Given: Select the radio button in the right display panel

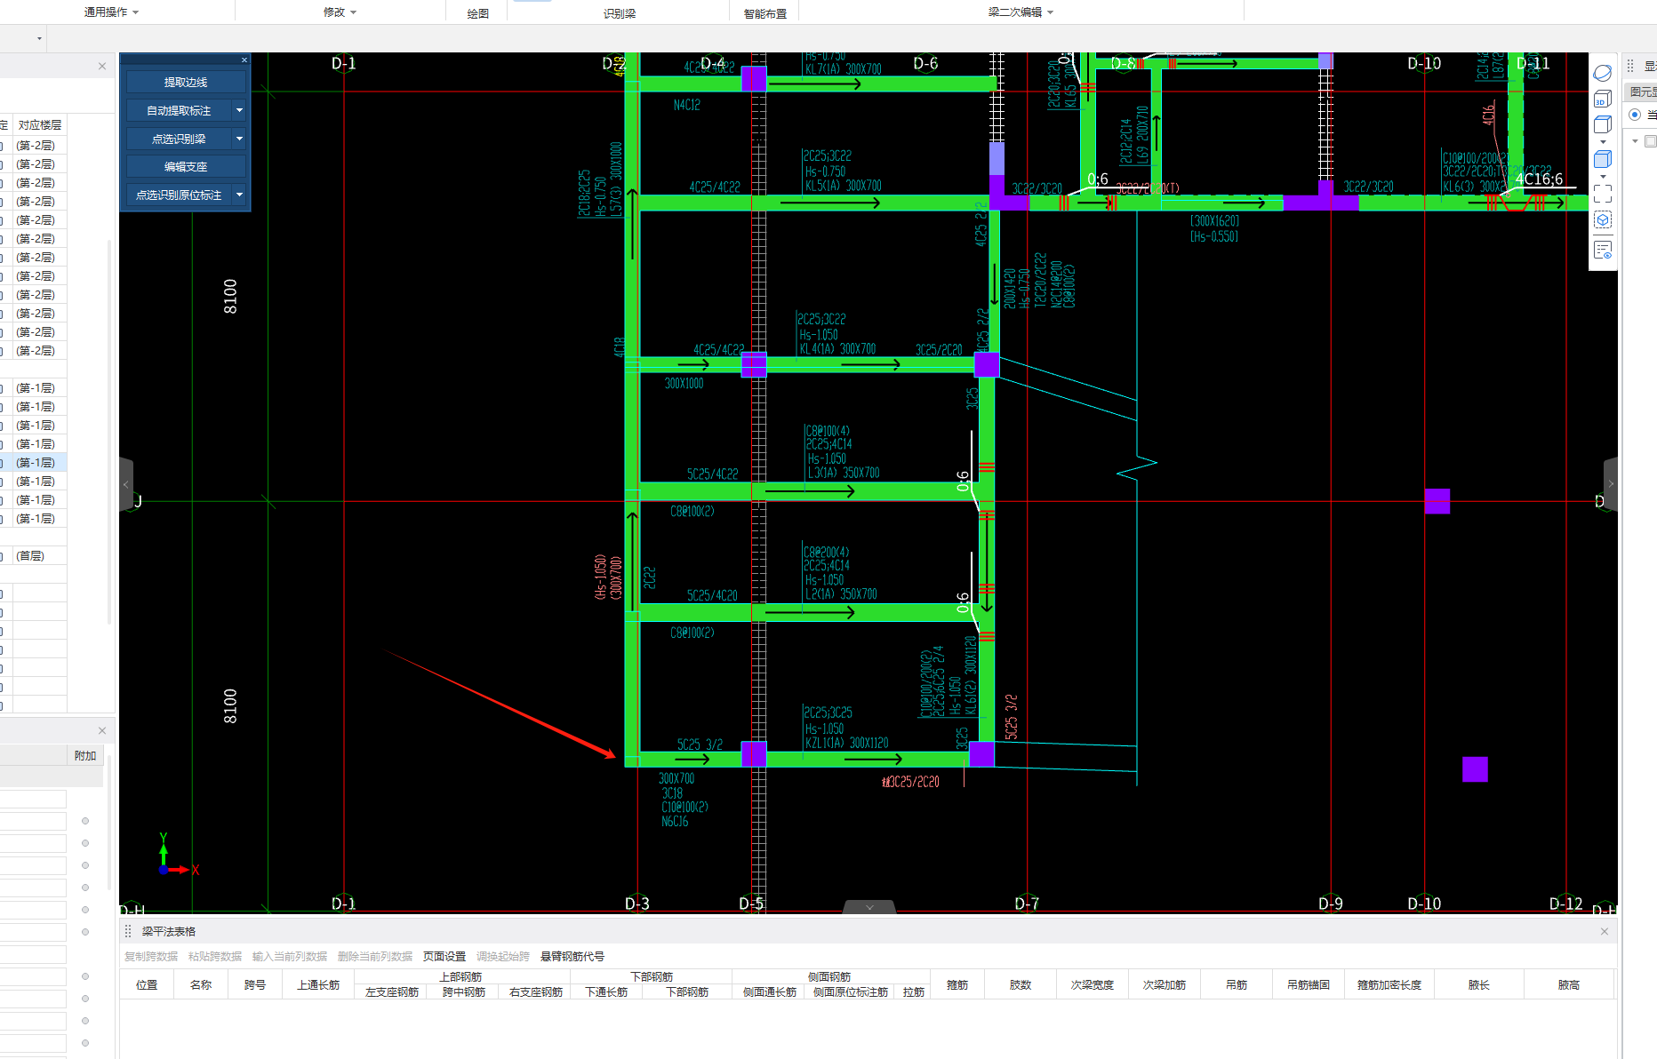Looking at the screenshot, I should coord(1635,115).
